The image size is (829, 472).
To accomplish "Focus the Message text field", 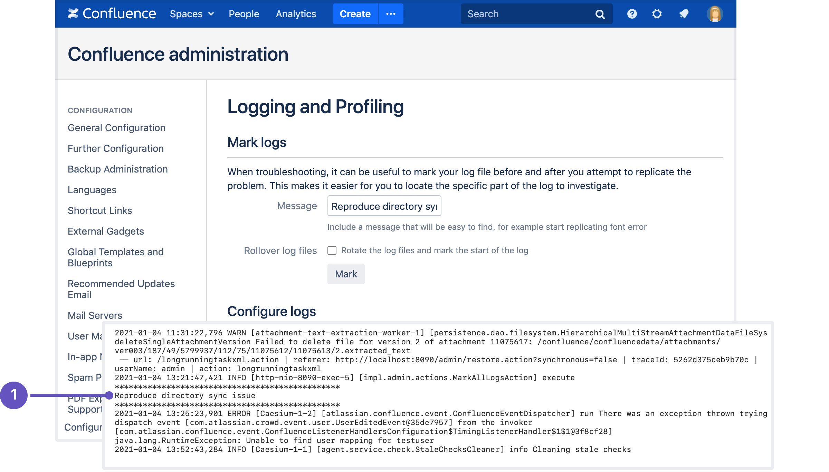I will (x=384, y=206).
